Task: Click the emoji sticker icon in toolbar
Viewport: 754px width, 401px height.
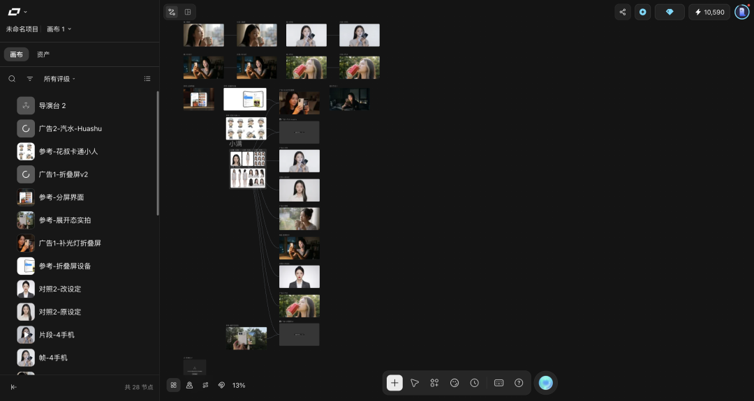Action: 454,383
